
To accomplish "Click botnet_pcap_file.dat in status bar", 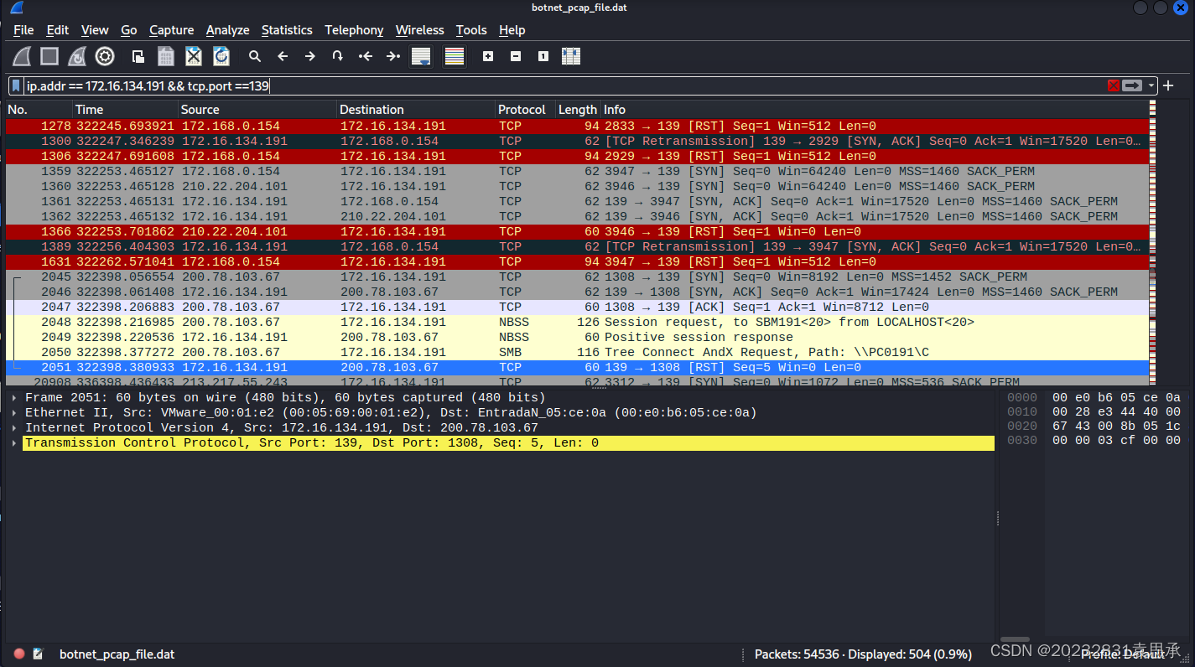I will [117, 654].
